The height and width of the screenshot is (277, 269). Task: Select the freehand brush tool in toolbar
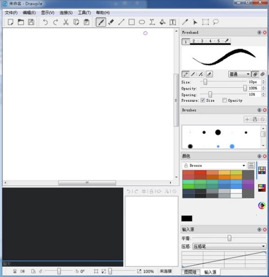[101, 22]
